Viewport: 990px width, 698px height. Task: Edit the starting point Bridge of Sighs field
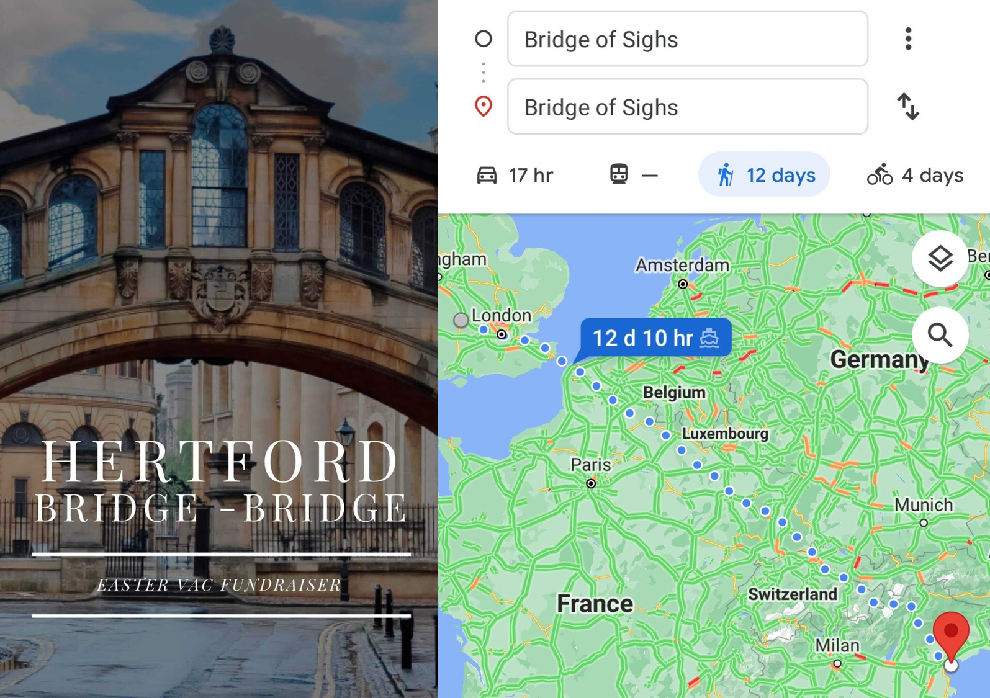tap(688, 39)
